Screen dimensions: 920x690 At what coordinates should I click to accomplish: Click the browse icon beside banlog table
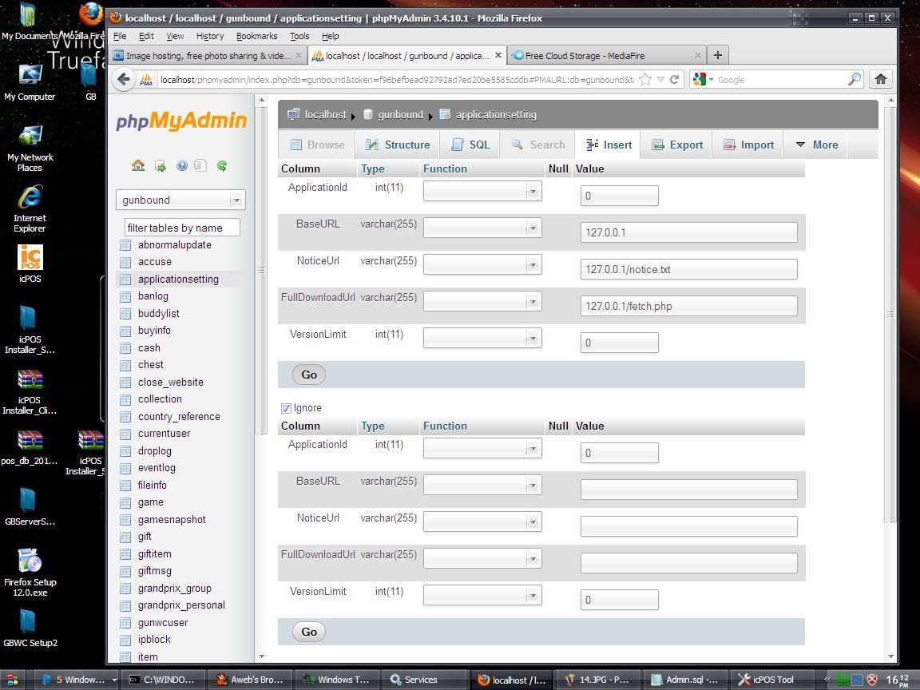click(x=125, y=296)
